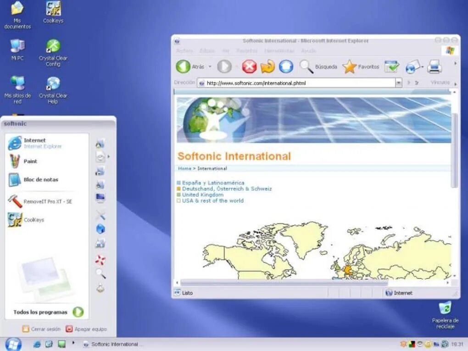Click the 18:31 system clock
Image resolution: width=468 pixels, height=351 pixels.
pos(457,344)
